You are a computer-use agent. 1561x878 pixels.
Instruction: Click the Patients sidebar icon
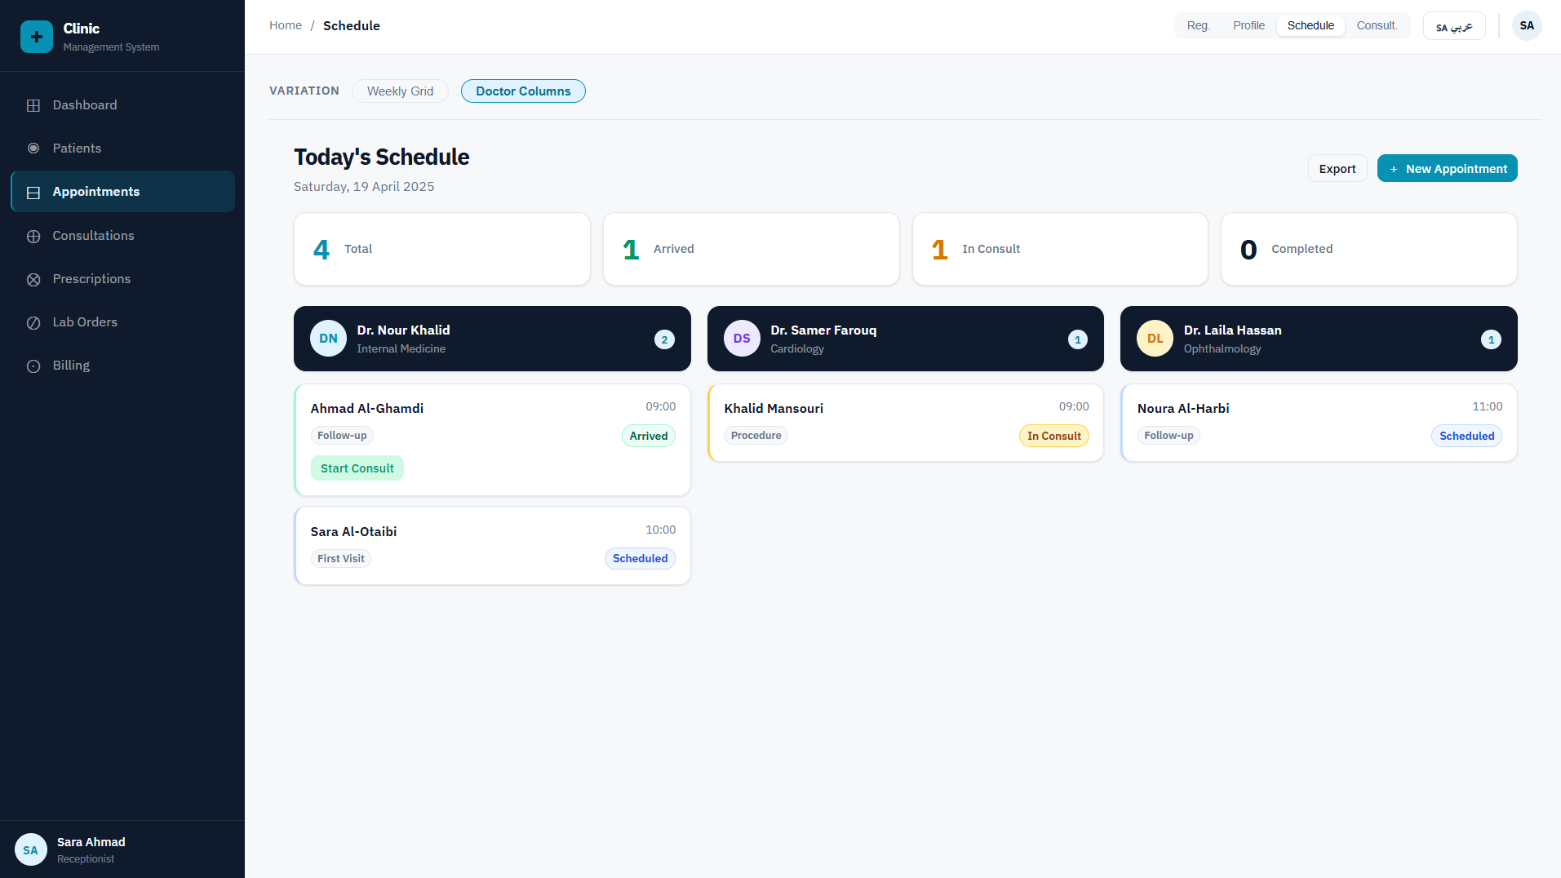click(x=33, y=149)
